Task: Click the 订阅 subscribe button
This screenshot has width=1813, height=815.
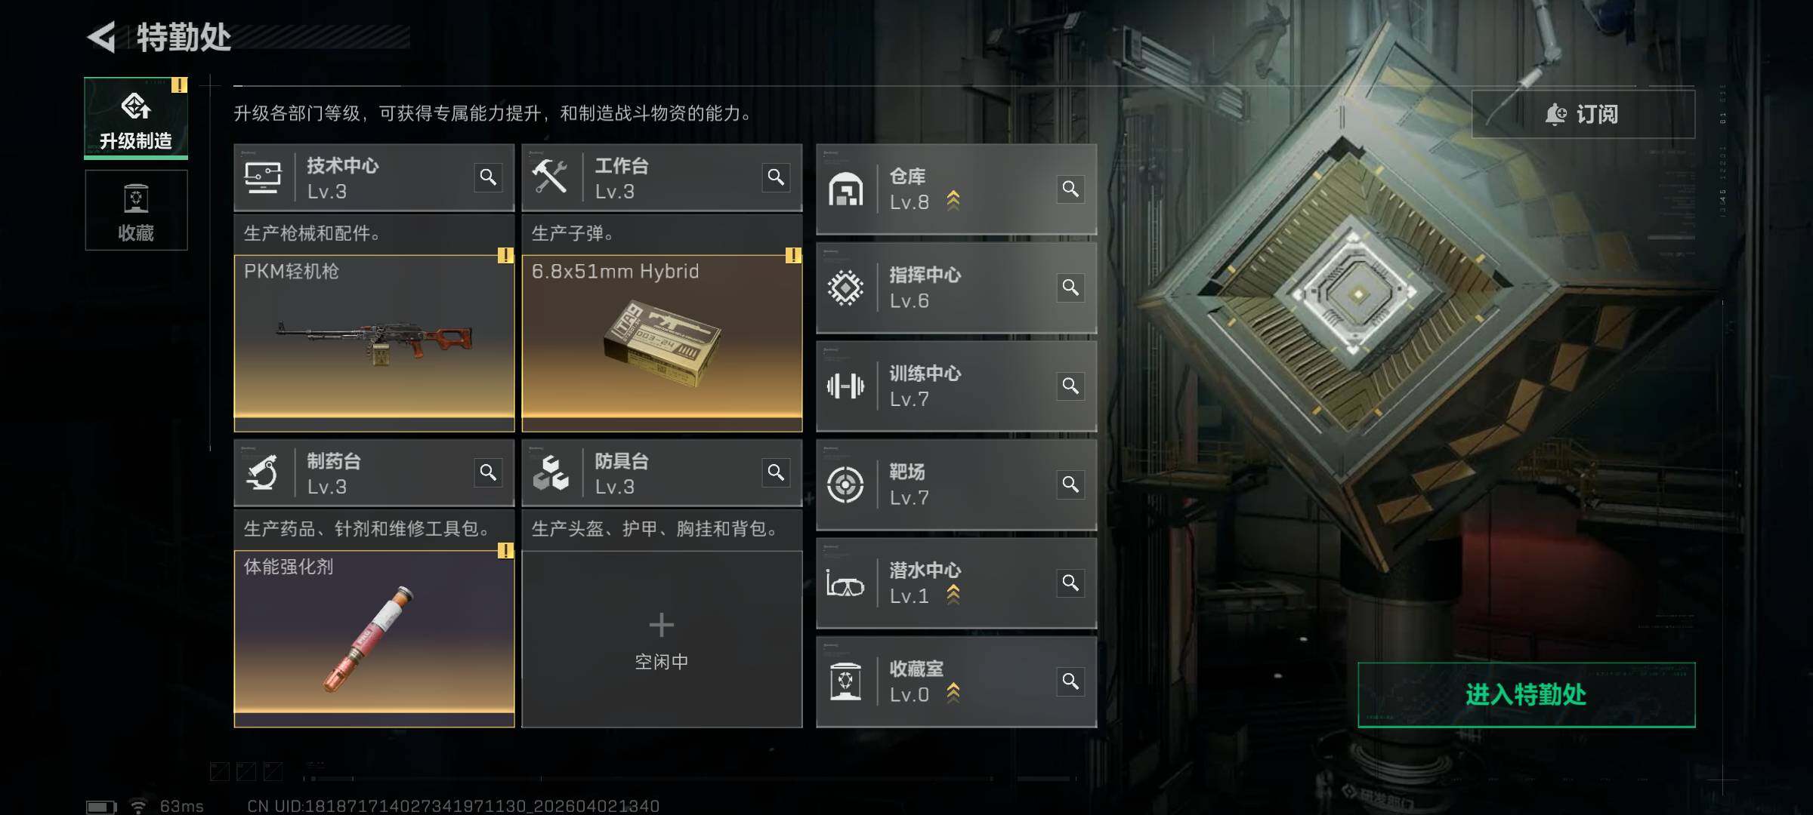Action: [x=1583, y=114]
